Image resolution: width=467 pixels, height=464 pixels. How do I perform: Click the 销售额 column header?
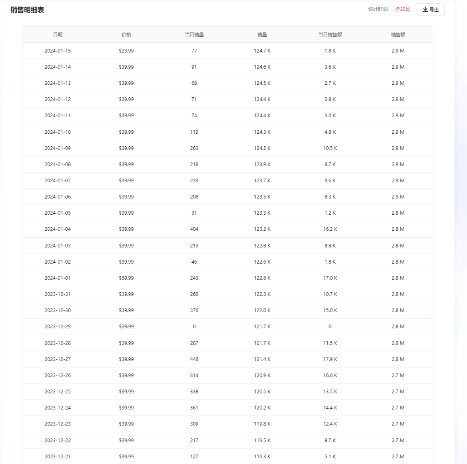pyautogui.click(x=398, y=35)
